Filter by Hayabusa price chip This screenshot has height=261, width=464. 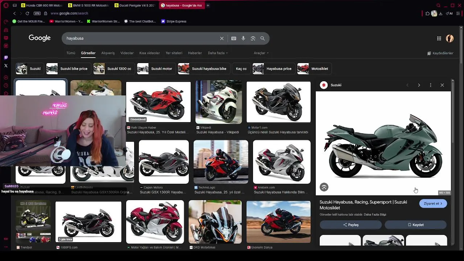click(x=273, y=69)
